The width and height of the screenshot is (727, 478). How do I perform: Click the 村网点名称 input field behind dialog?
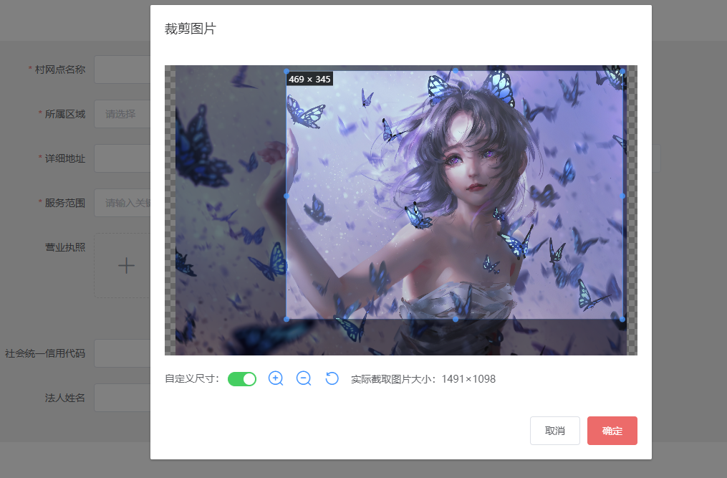122,70
